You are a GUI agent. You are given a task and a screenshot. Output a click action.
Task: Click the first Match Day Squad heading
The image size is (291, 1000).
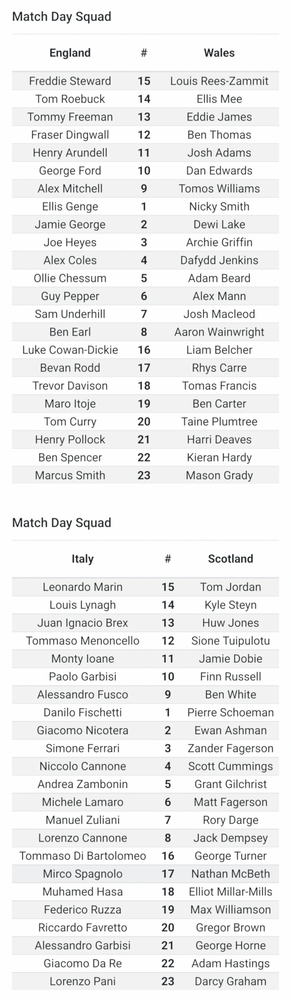click(62, 17)
